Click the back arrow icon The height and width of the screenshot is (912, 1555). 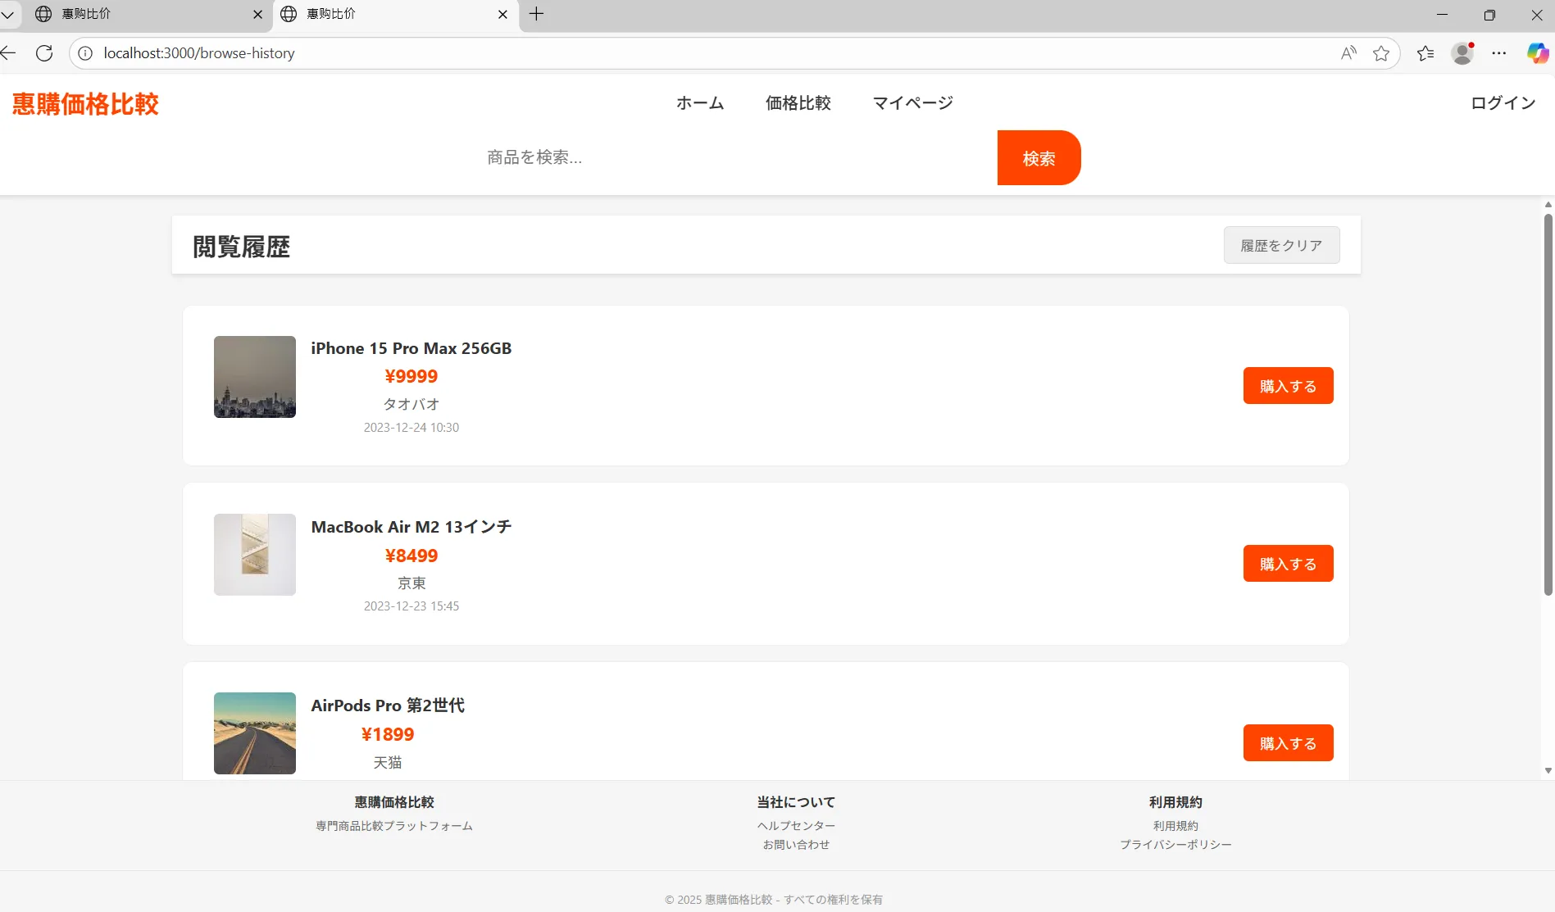9,53
